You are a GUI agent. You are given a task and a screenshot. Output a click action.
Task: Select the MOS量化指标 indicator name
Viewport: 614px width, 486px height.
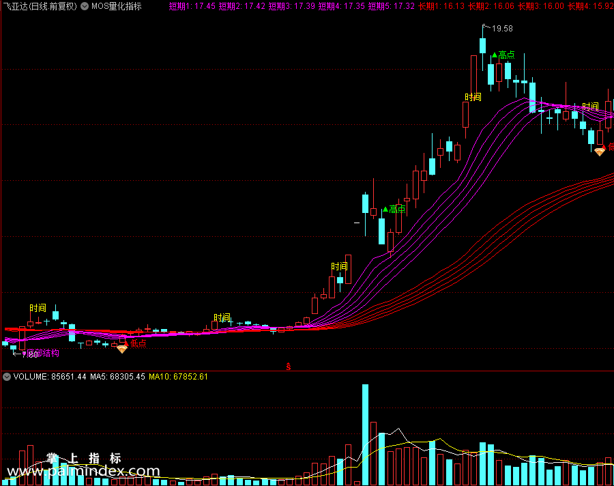116,6
